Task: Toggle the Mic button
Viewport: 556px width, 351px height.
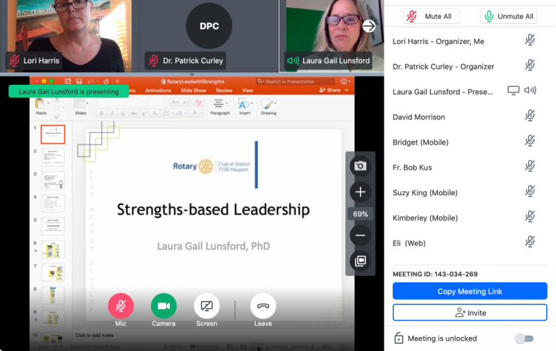Action: 120,306
